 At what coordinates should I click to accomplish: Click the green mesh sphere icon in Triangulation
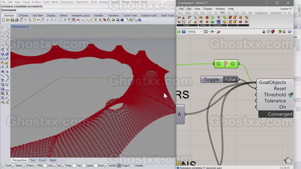(x=213, y=22)
